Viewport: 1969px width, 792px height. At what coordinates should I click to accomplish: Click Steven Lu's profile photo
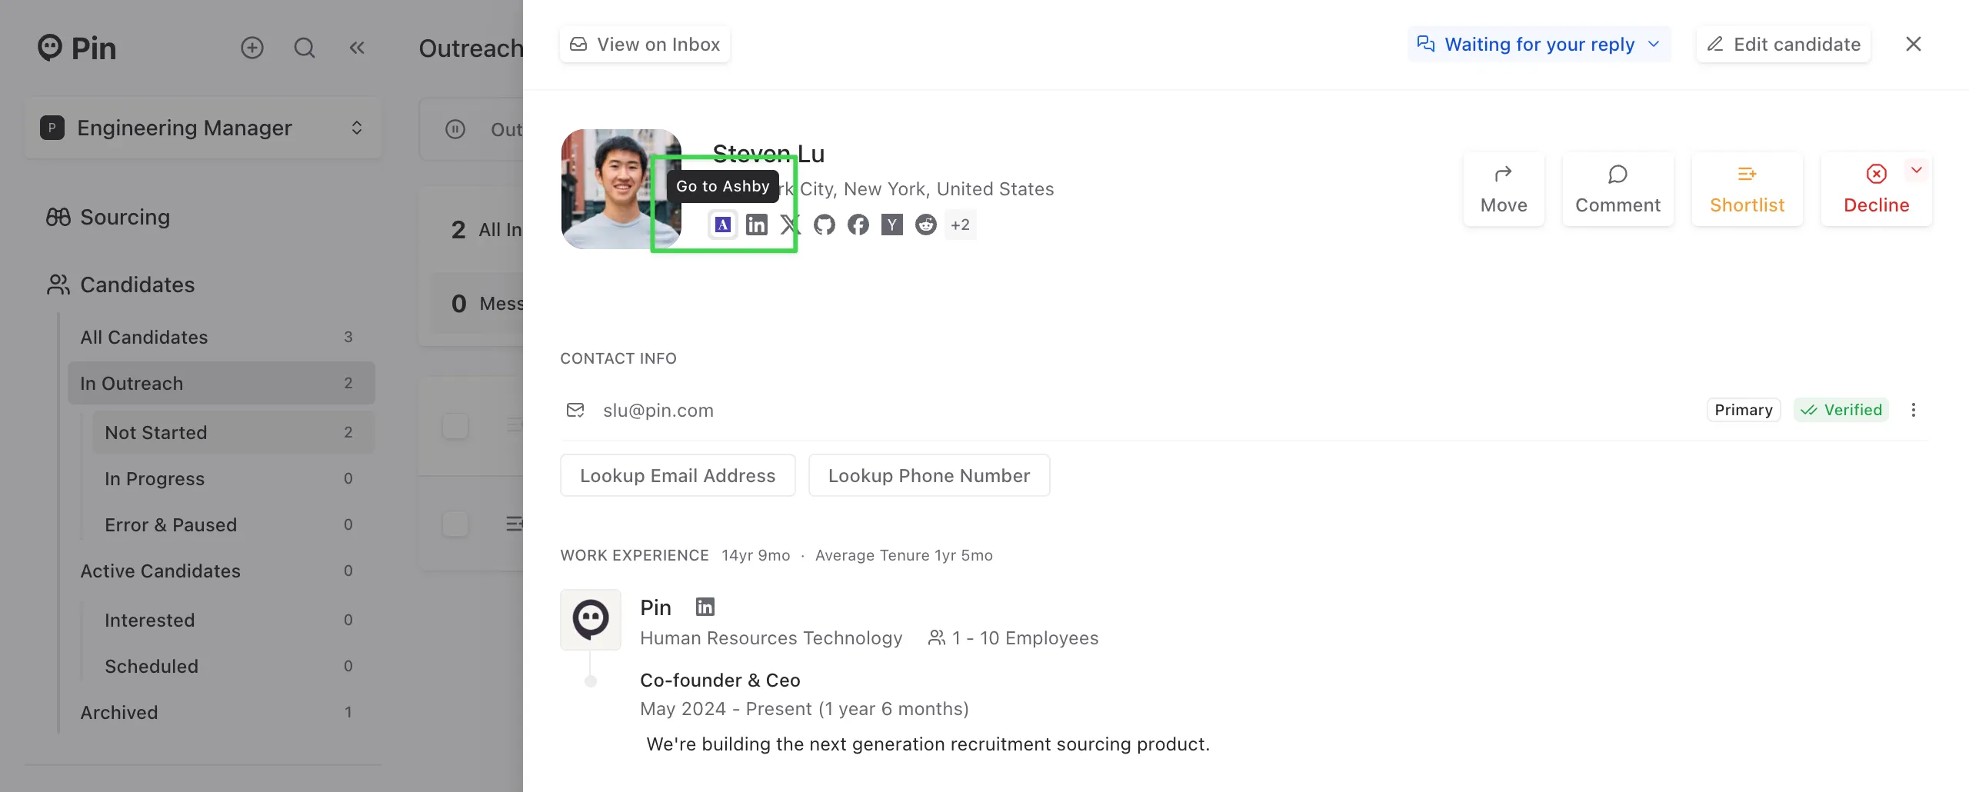(621, 189)
